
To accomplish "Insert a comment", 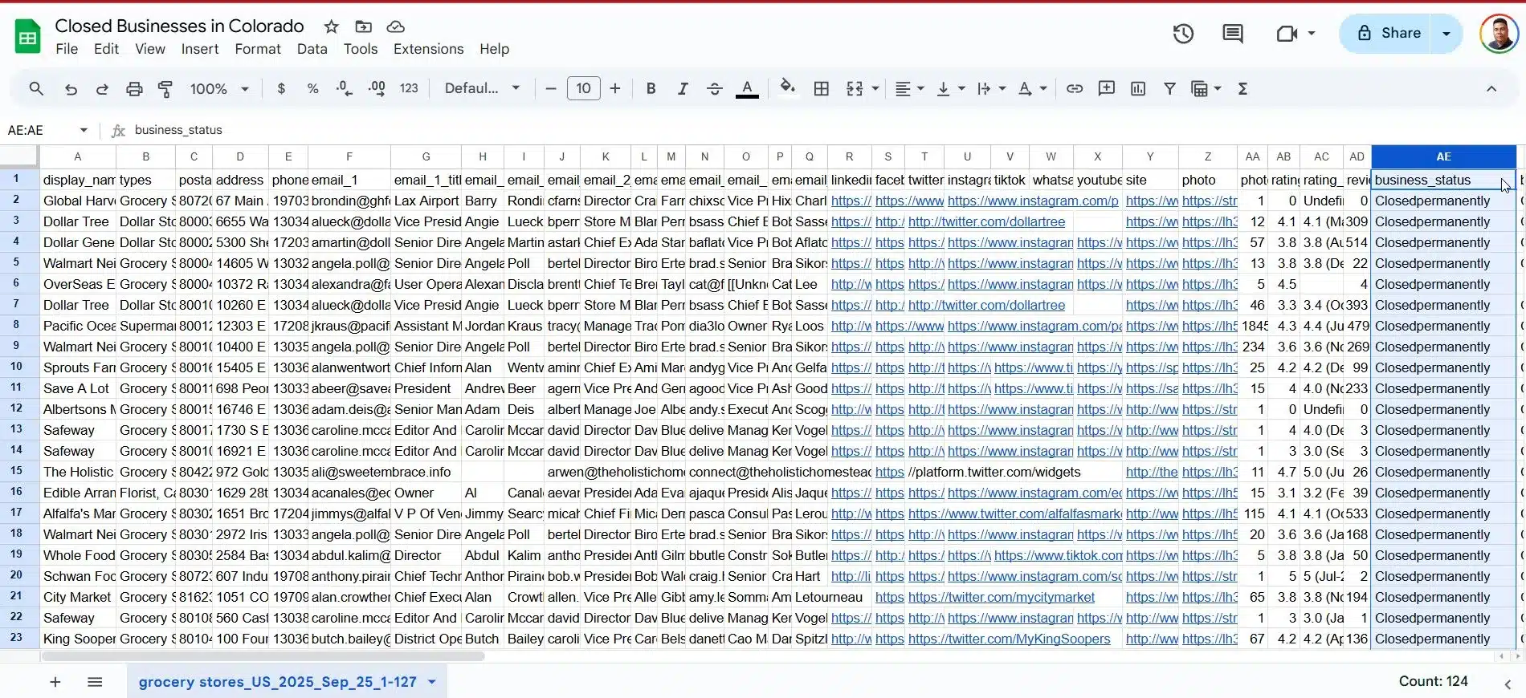I will point(1107,88).
